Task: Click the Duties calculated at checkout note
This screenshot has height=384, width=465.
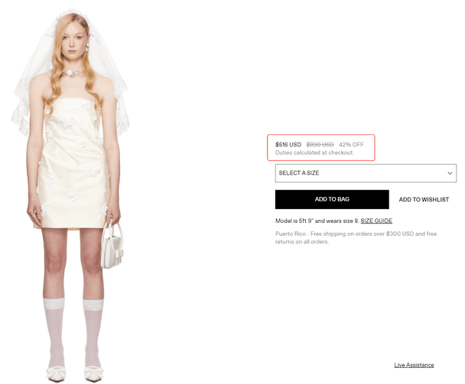Action: pyautogui.click(x=314, y=153)
